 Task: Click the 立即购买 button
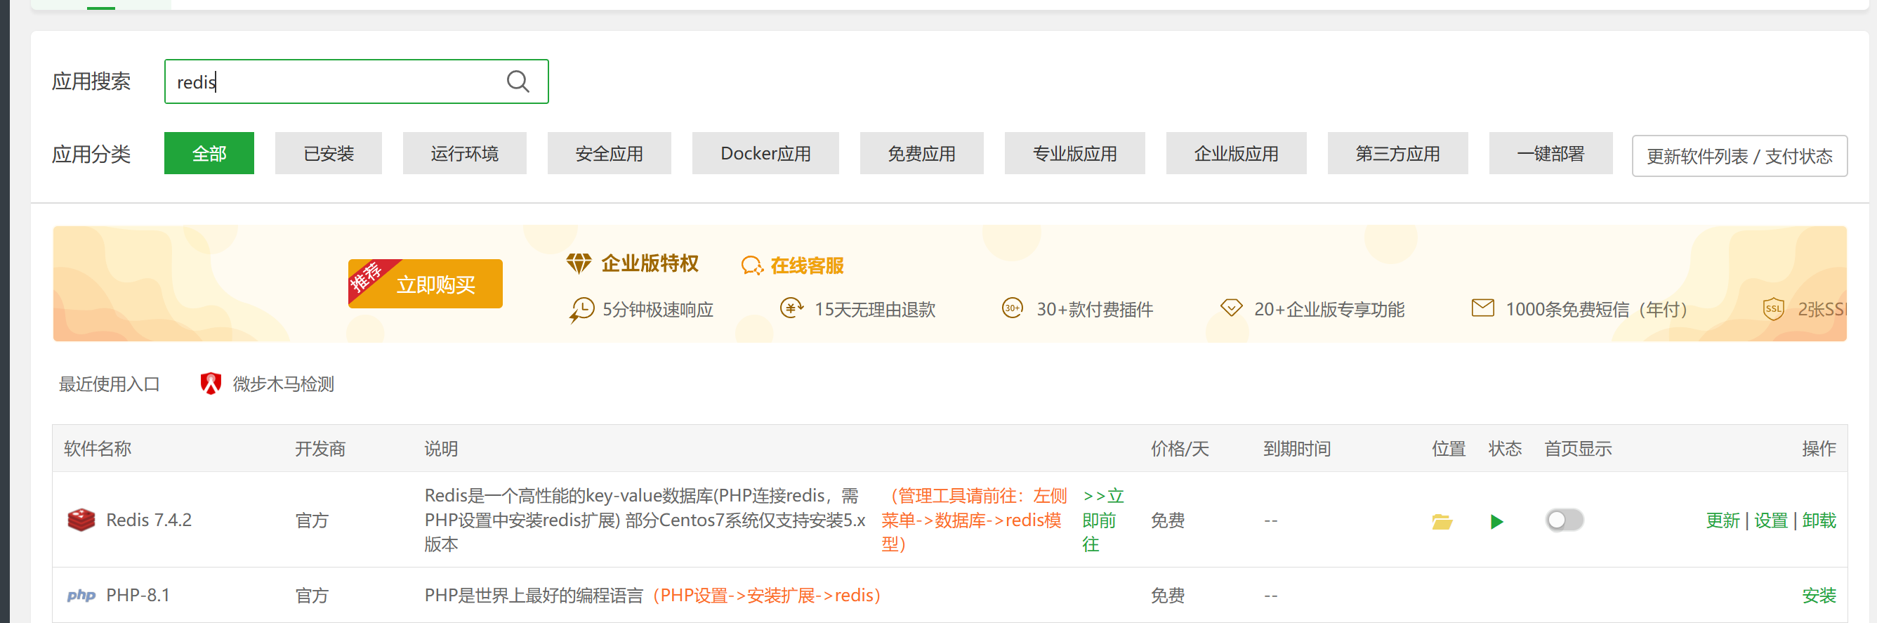pyautogui.click(x=425, y=284)
